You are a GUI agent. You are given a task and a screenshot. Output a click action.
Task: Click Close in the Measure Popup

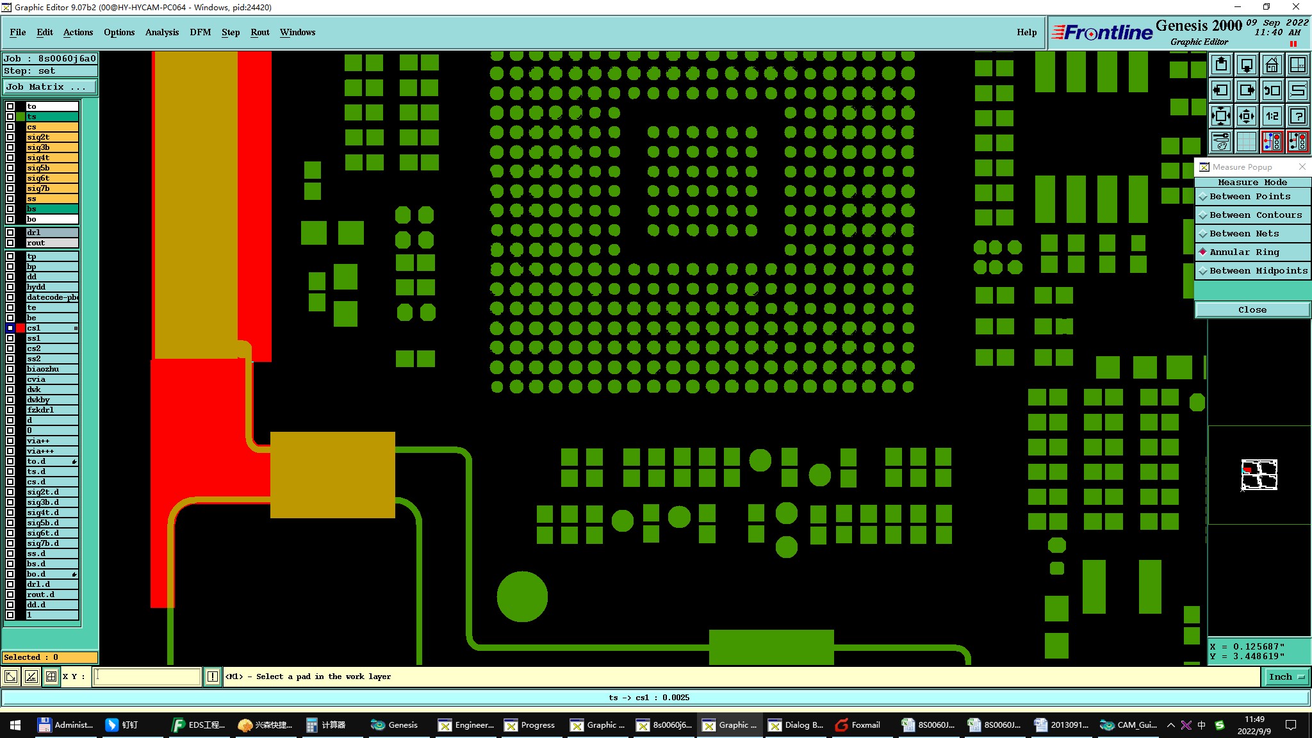point(1252,310)
